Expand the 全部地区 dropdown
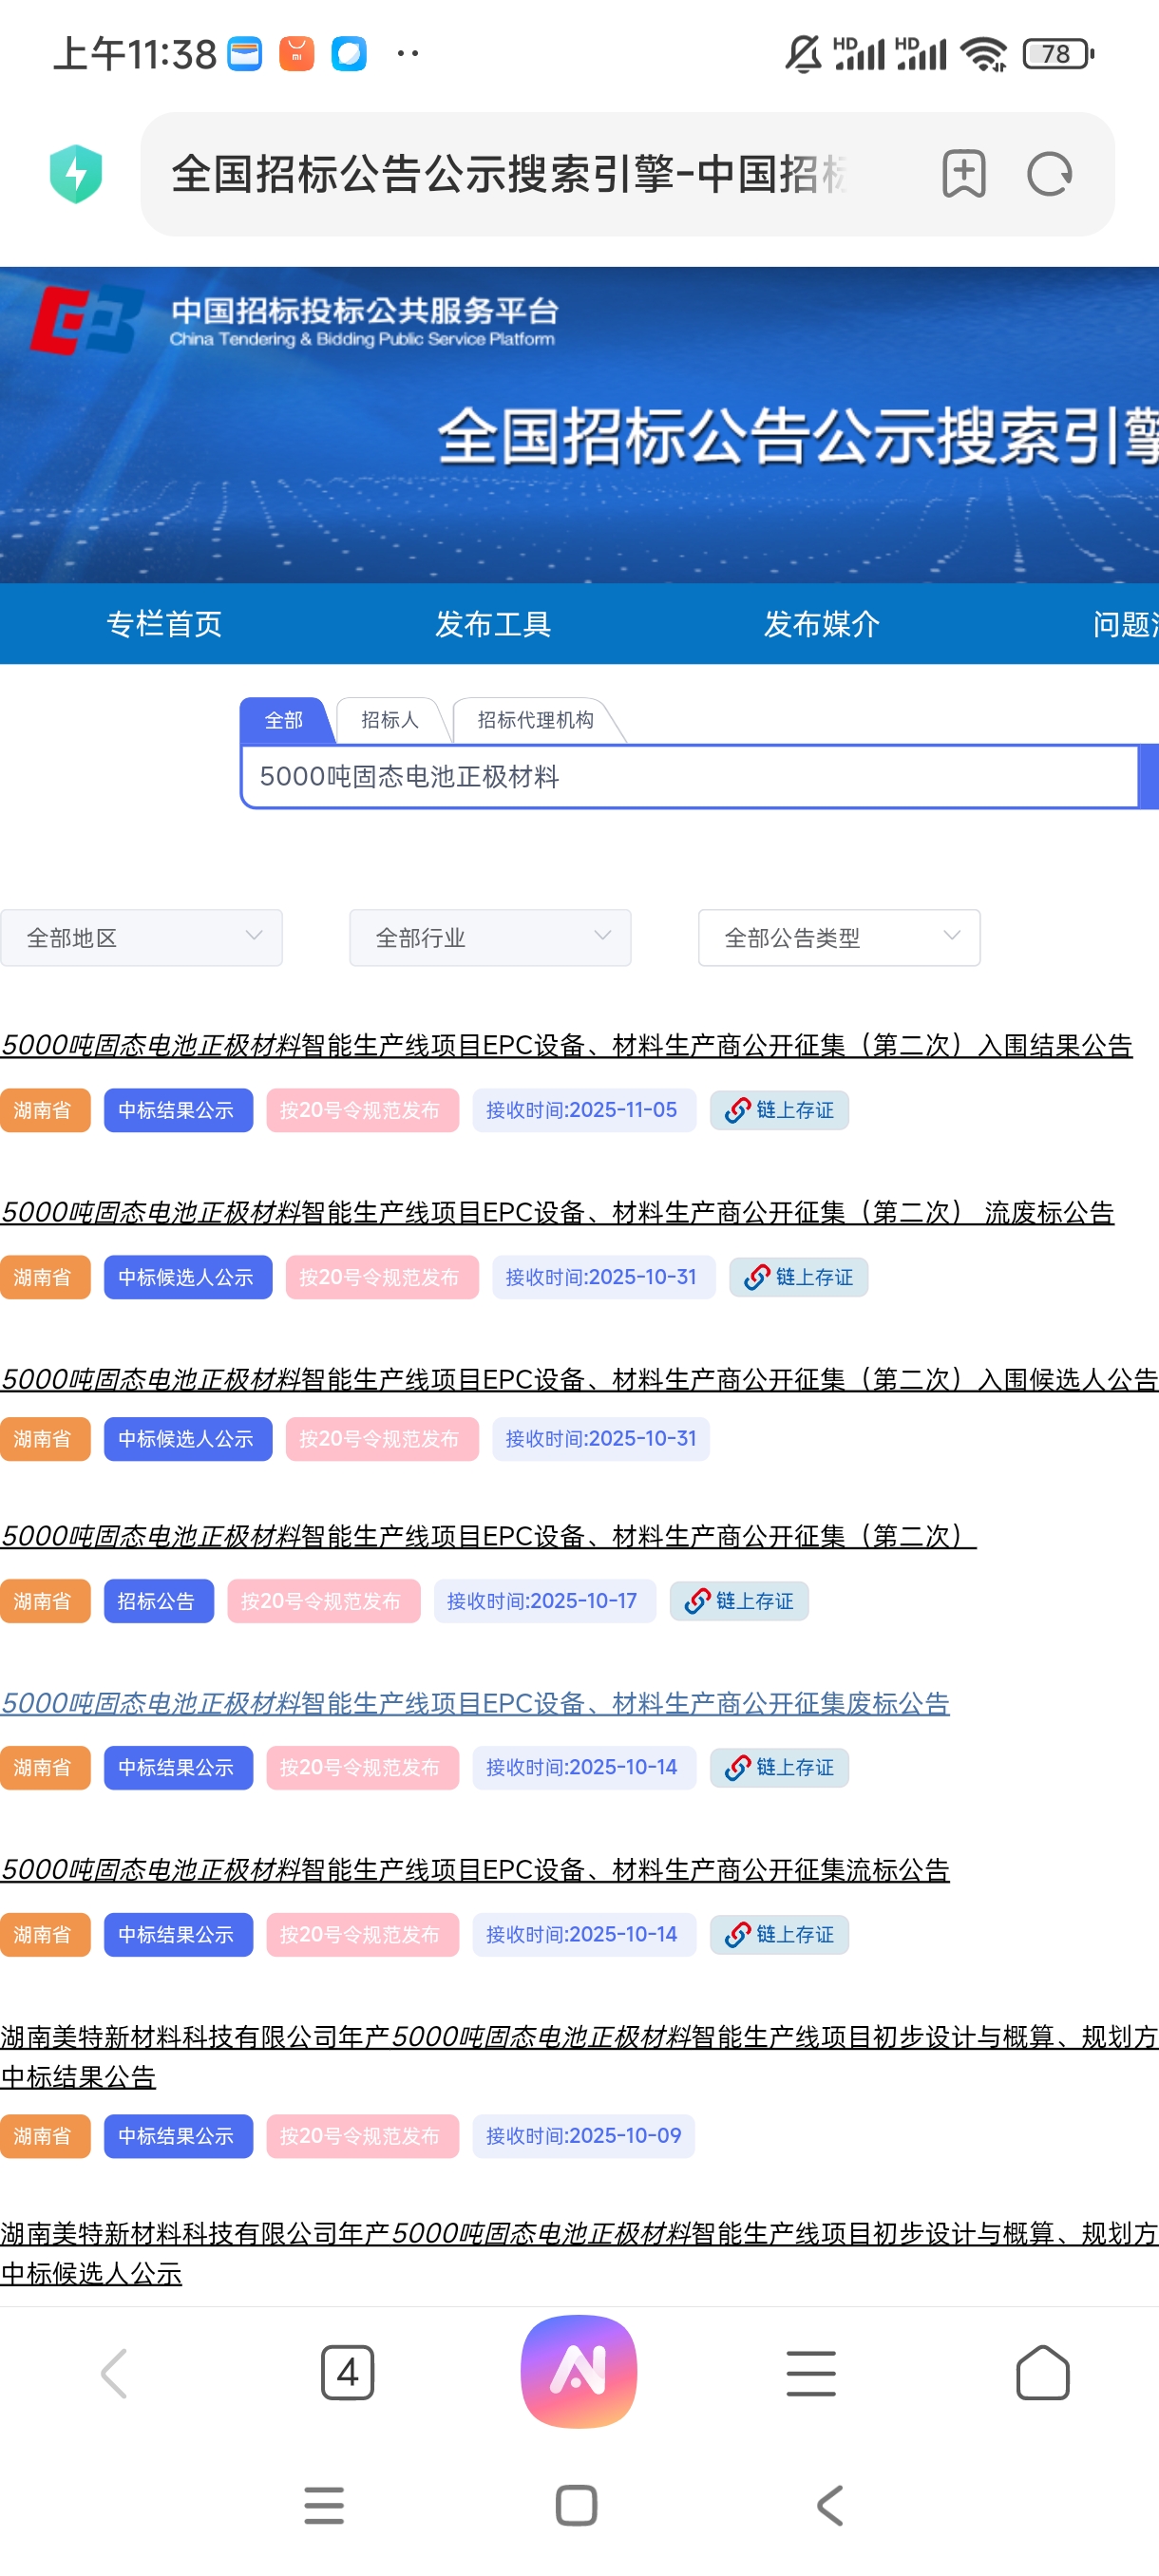 click(x=142, y=938)
